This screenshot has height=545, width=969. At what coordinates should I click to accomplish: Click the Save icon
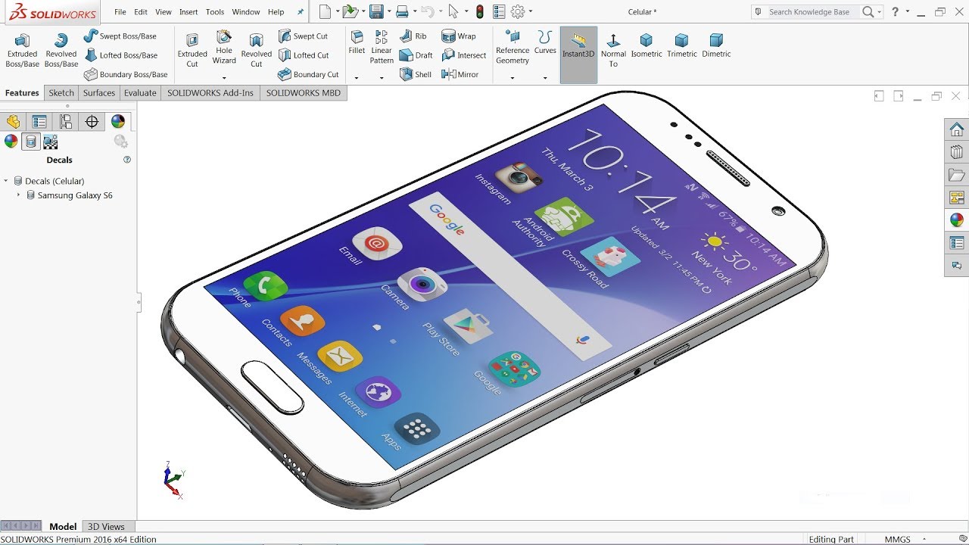(x=376, y=11)
